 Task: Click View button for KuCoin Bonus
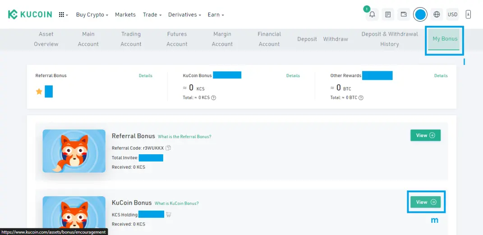(x=425, y=202)
